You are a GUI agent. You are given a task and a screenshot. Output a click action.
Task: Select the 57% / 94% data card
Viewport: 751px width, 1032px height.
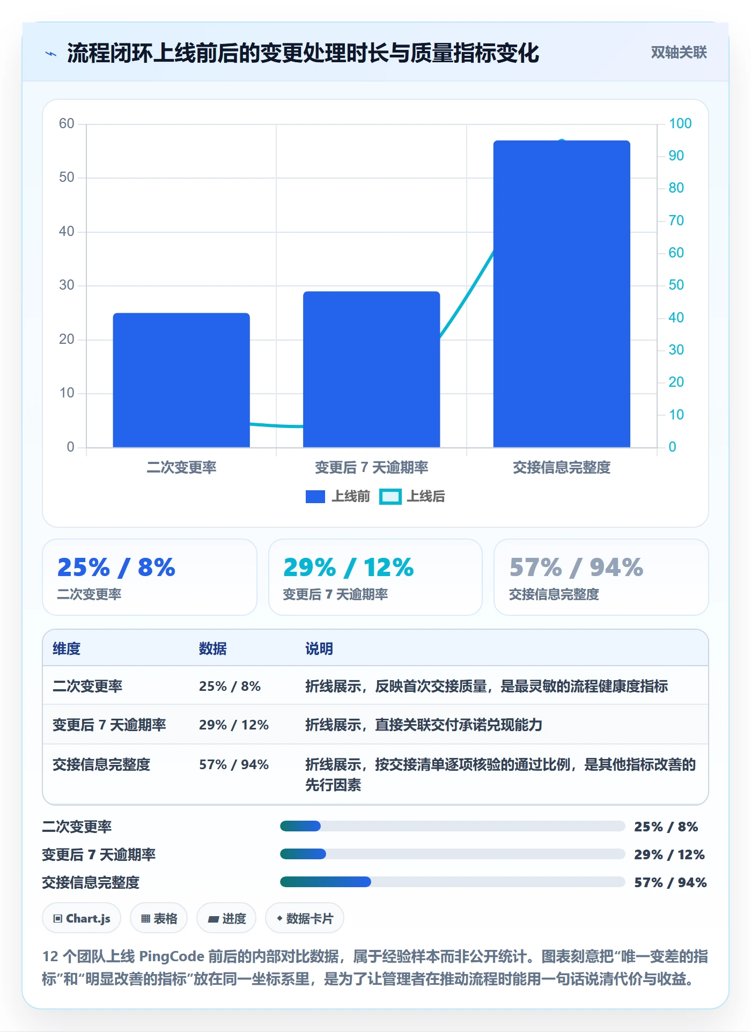pyautogui.click(x=601, y=577)
